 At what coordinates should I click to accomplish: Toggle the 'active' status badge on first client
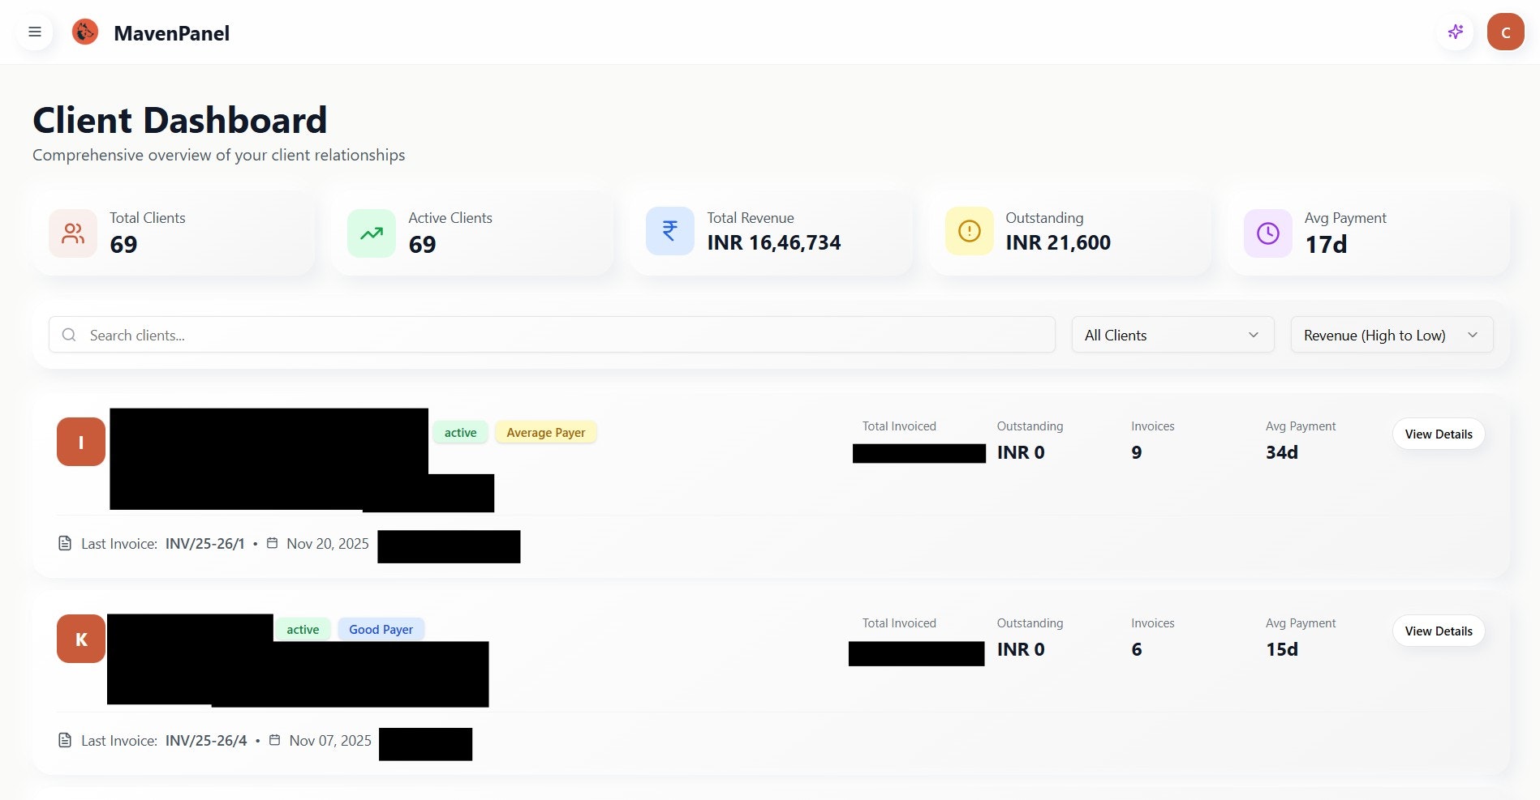(460, 432)
